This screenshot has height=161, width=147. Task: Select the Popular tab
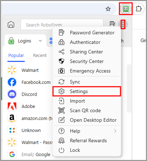(16, 56)
